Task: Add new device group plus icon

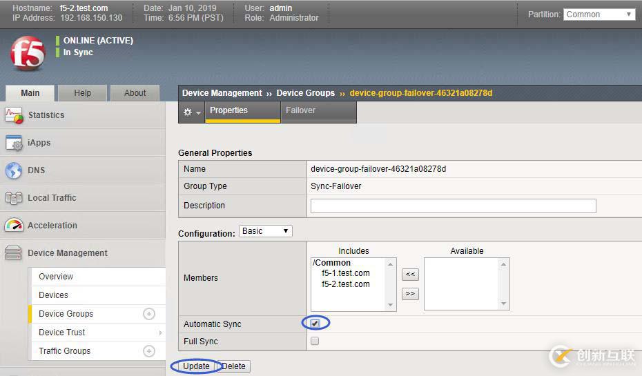Action: [148, 314]
